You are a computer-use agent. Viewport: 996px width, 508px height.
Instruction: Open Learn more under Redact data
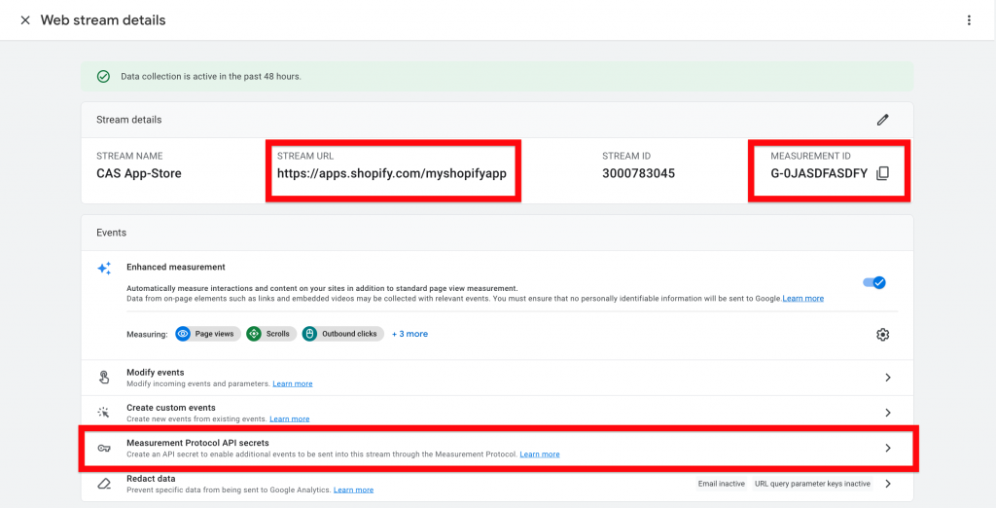click(x=353, y=490)
